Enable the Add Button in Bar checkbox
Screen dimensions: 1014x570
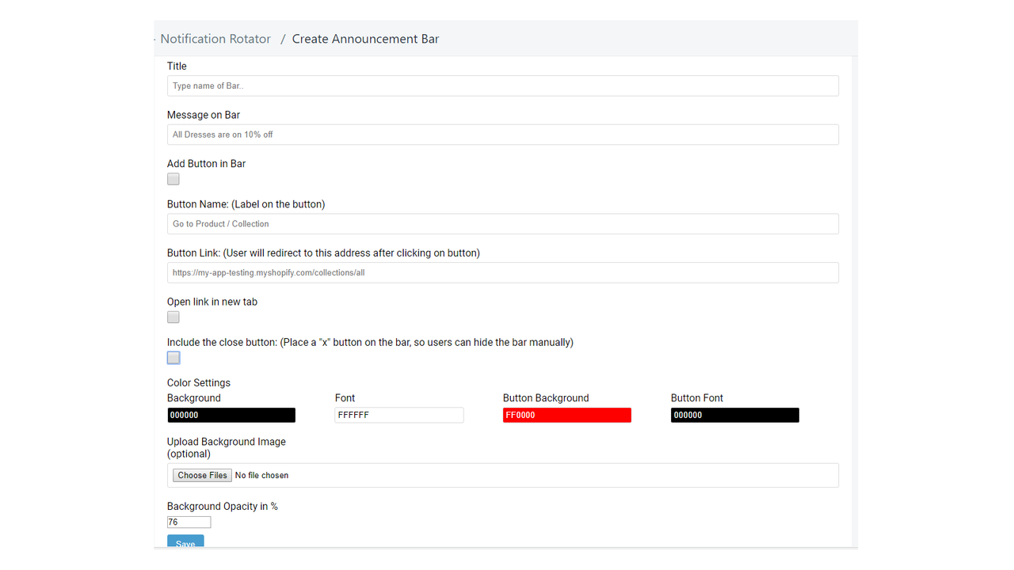[x=173, y=179]
